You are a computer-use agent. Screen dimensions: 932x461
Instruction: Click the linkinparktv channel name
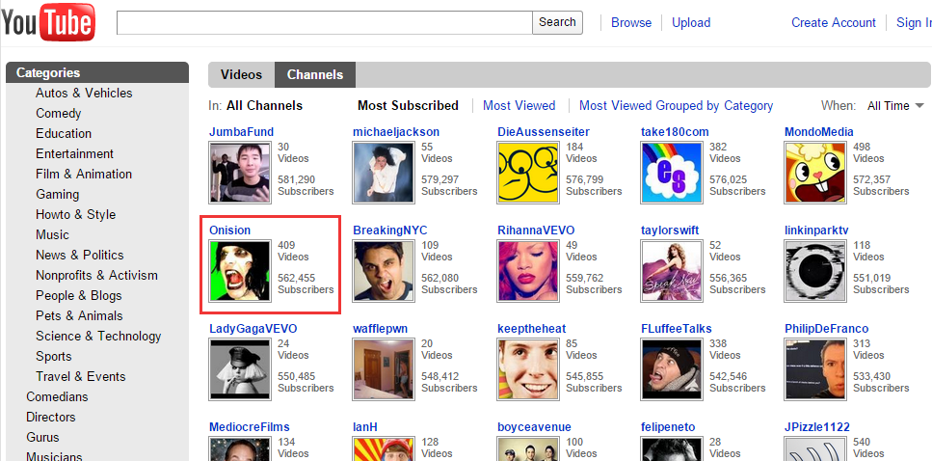(x=816, y=230)
